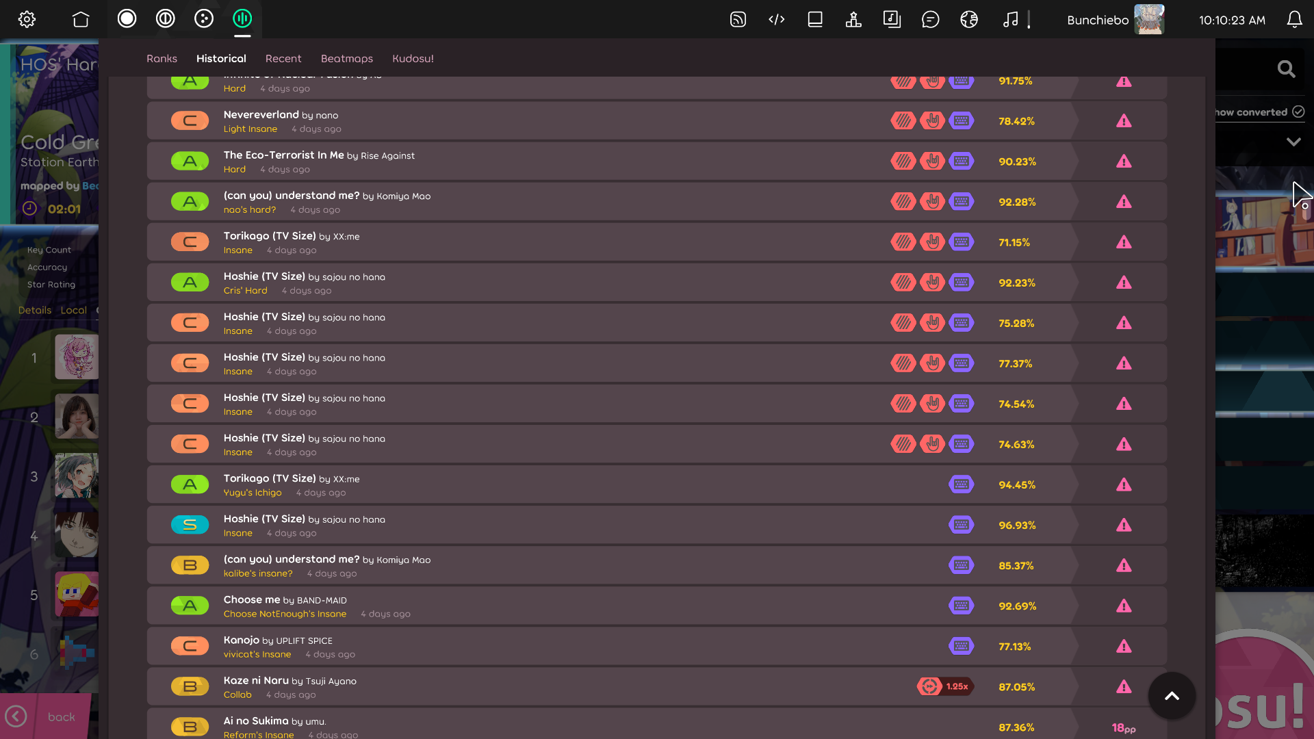Select the osu!mania ruleset icon
This screenshot has height=739, width=1314.
[x=242, y=18]
